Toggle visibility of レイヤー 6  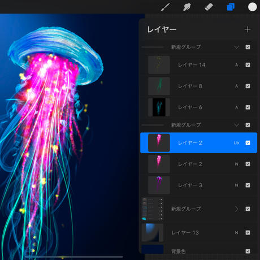coord(248,107)
